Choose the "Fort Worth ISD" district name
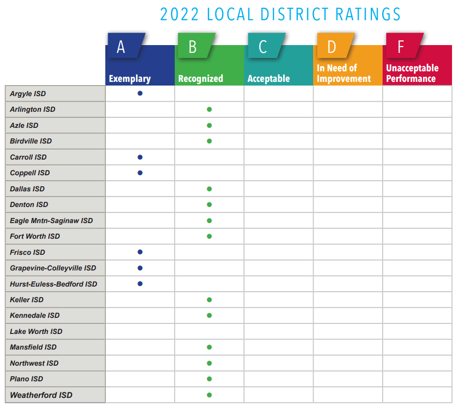 (35, 236)
